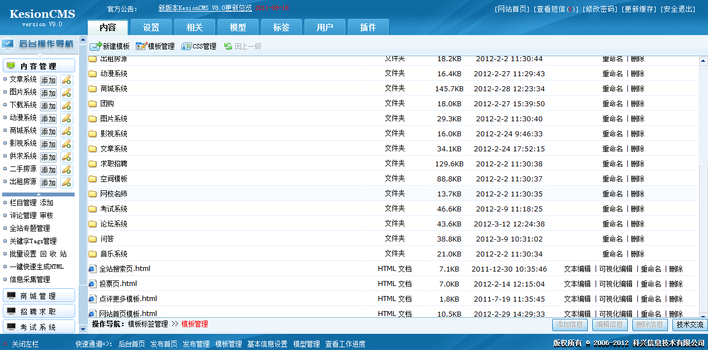The image size is (708, 350).
Task: Click the pencil icon beside 二手房源
Action: (66, 170)
